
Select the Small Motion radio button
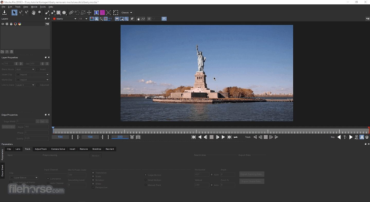[146, 180]
